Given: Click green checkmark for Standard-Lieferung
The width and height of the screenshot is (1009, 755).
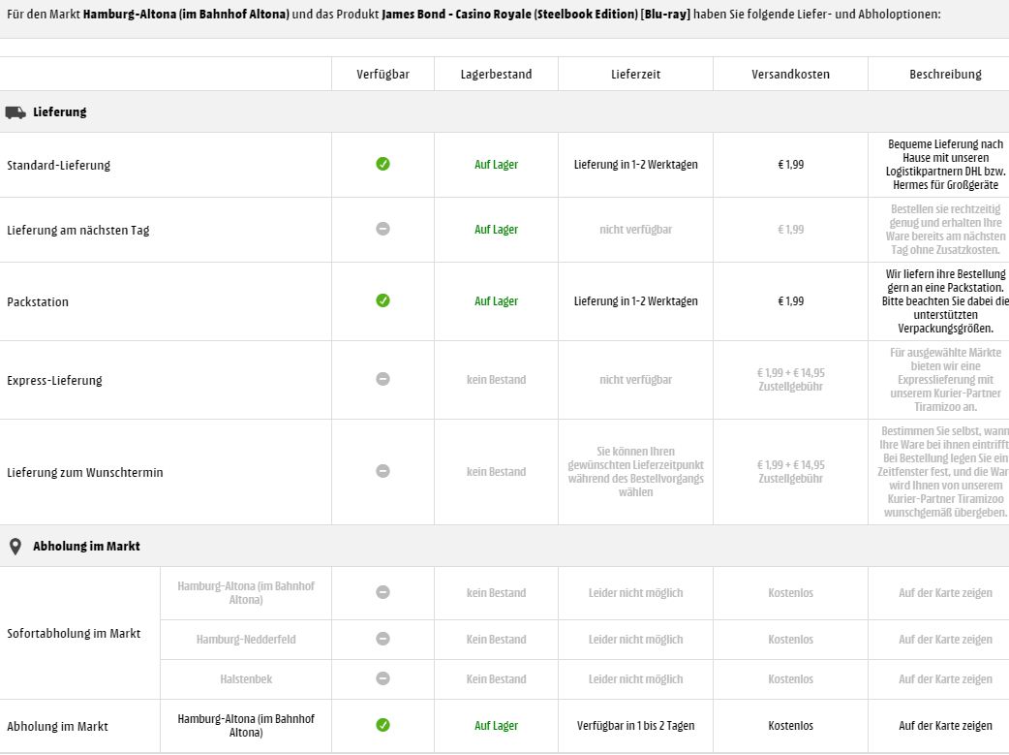Looking at the screenshot, I should (x=382, y=165).
